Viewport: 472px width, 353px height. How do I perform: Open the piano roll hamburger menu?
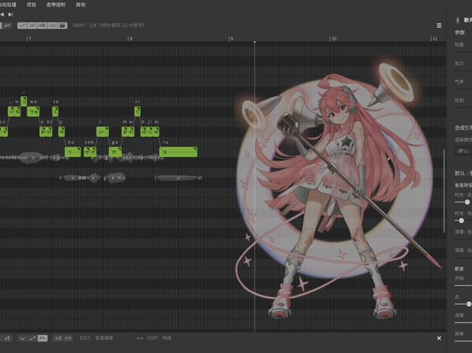point(439,25)
